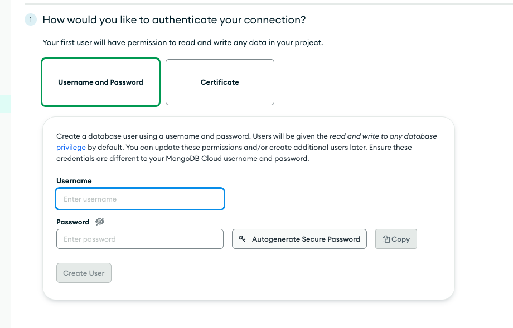This screenshot has width=513, height=328.
Task: Click the Password field label
Action: (73, 222)
